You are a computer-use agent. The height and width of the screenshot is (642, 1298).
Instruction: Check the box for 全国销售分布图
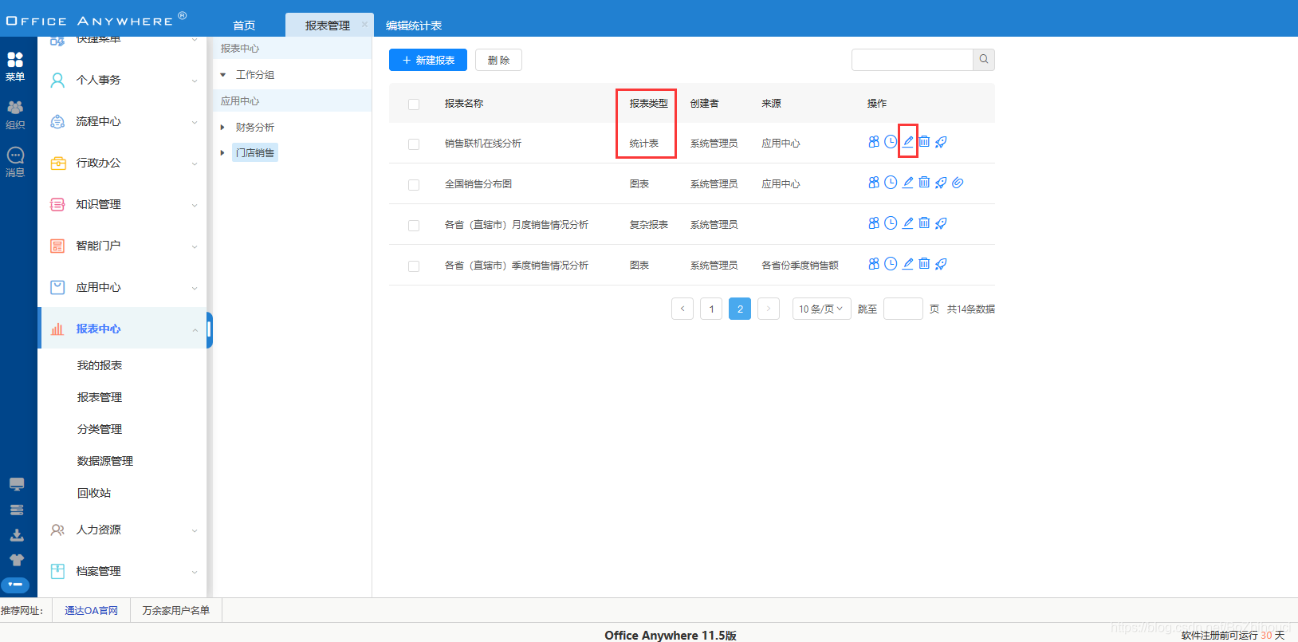414,185
